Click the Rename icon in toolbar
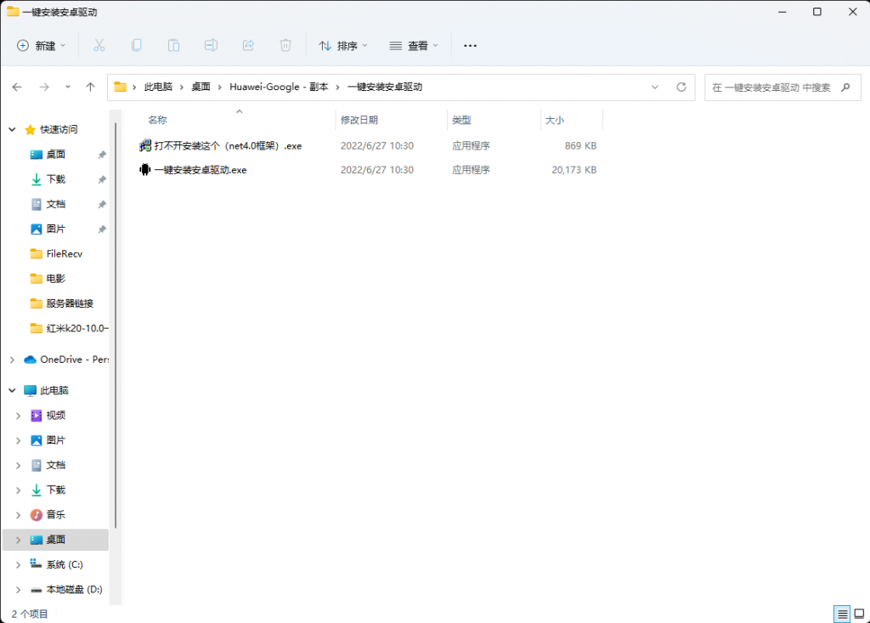The image size is (870, 623). 211,46
